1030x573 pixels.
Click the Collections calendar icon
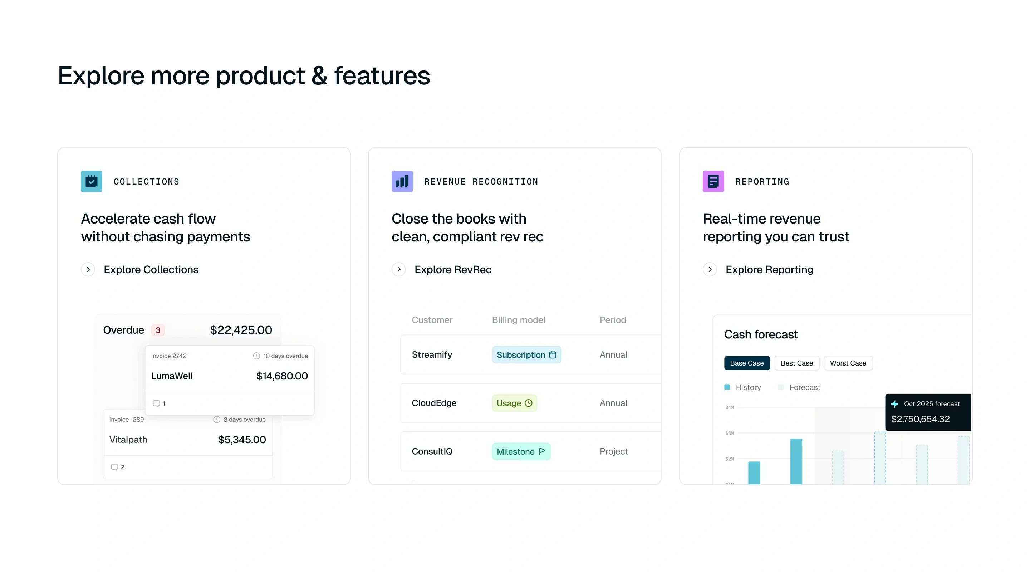91,181
